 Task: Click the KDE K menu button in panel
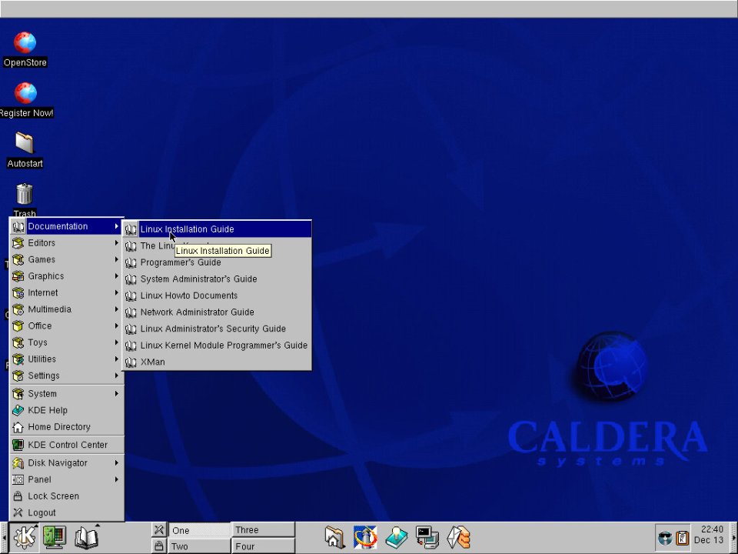25,538
